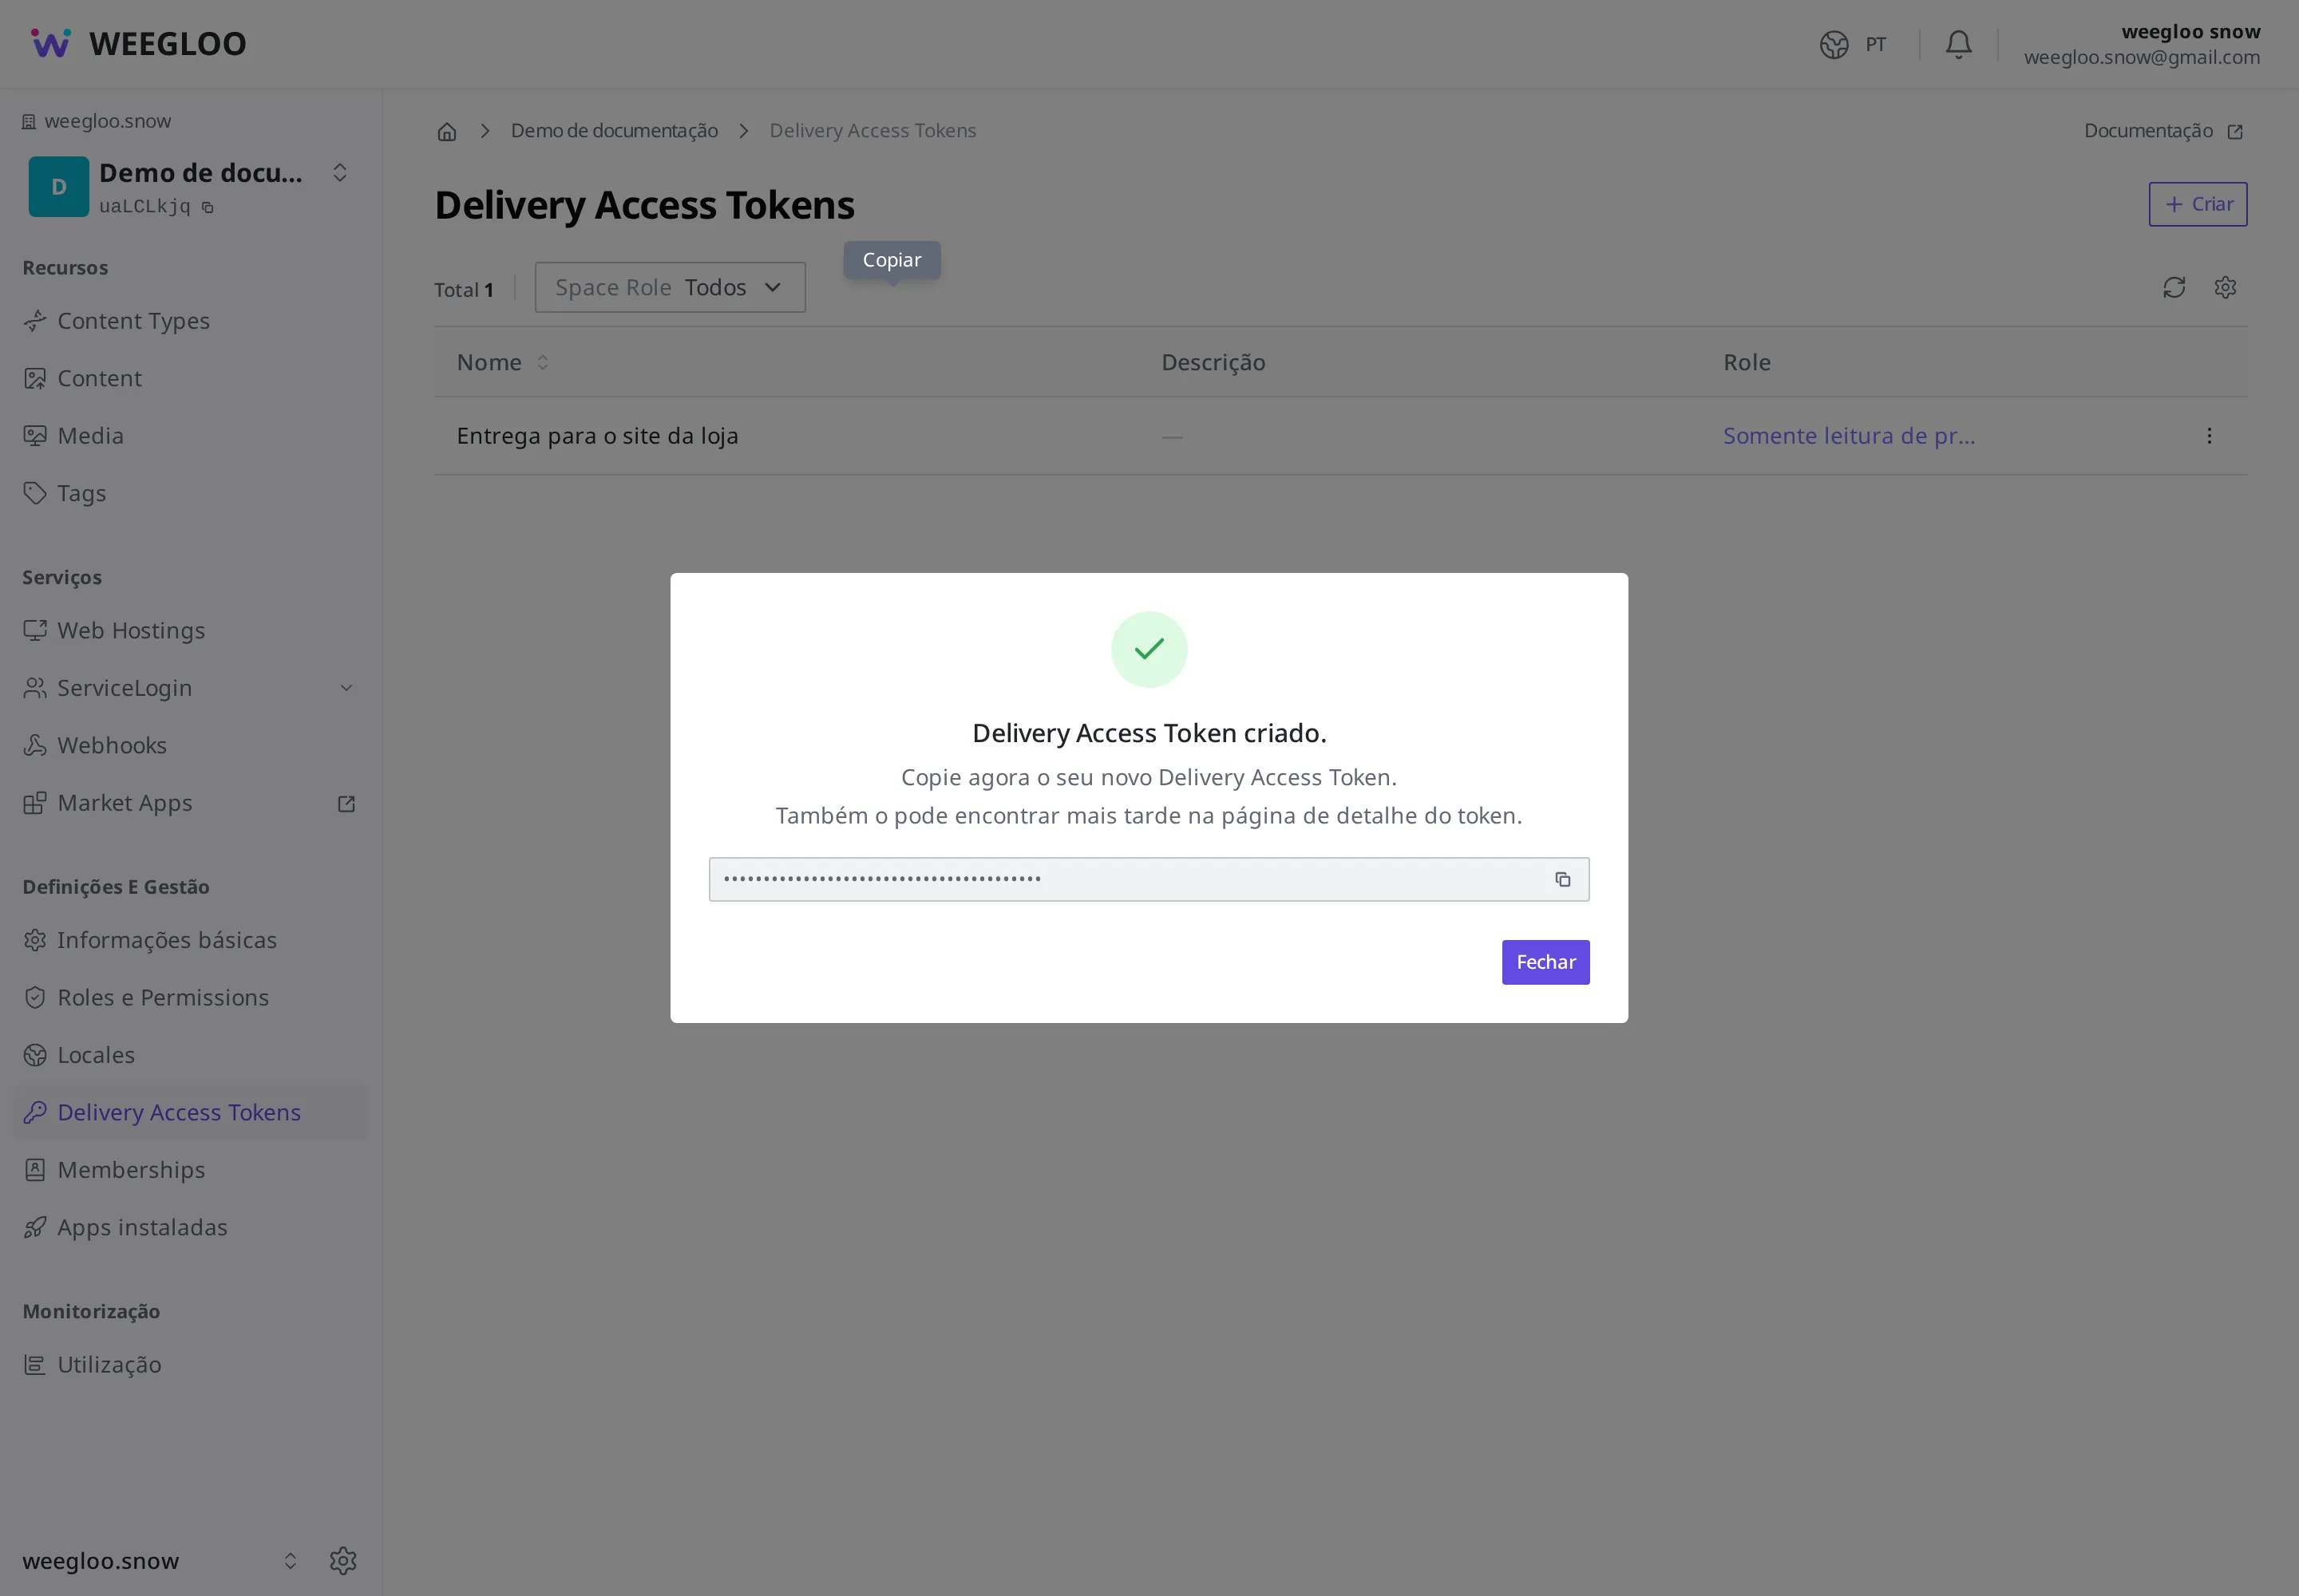Expand the Demo de docu... space switcher
The height and width of the screenshot is (1596, 2299).
tap(339, 172)
